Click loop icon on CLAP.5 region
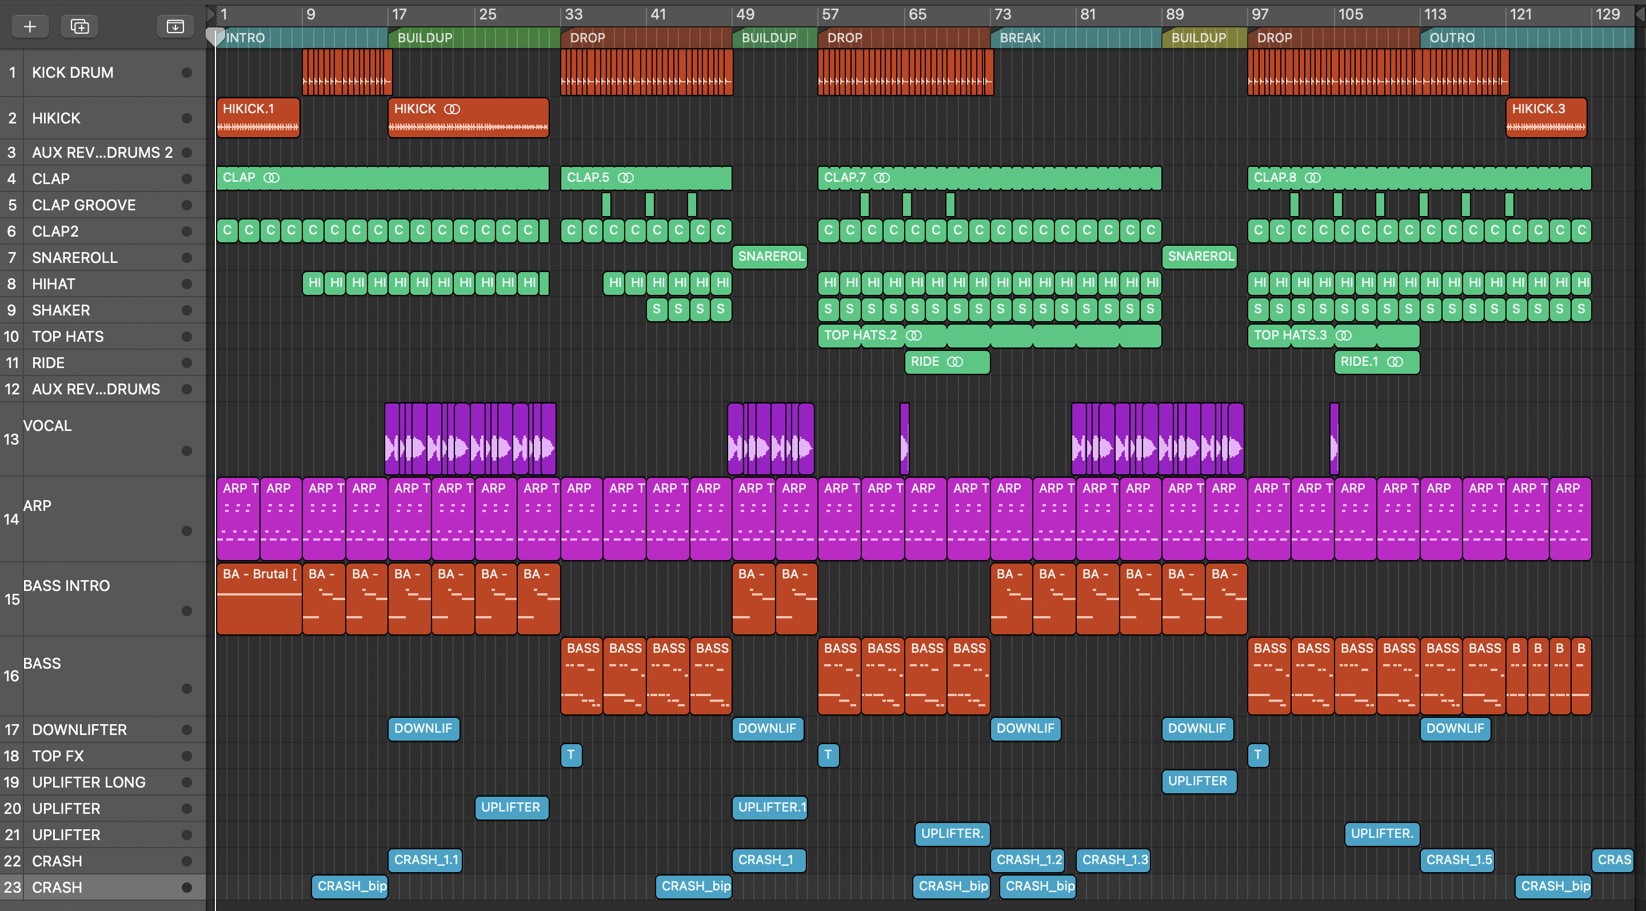1646x911 pixels. (x=626, y=178)
